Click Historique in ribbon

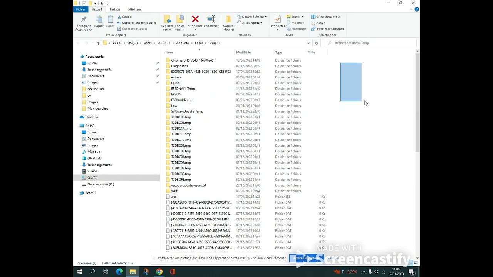pyautogui.click(x=297, y=29)
